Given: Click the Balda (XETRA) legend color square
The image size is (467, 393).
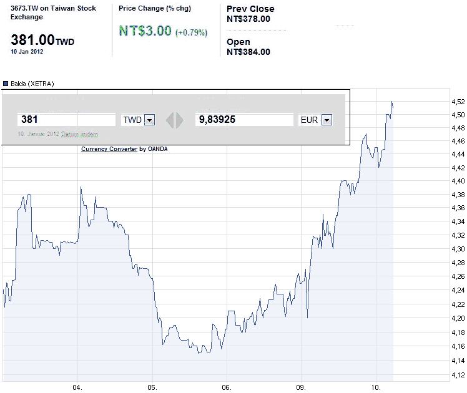Looking at the screenshot, I should (6, 83).
